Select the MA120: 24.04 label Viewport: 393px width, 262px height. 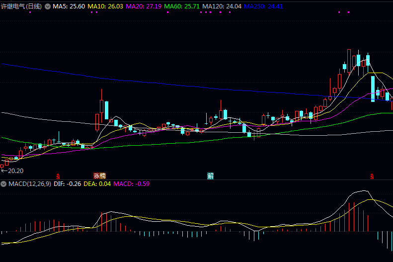(222, 6)
